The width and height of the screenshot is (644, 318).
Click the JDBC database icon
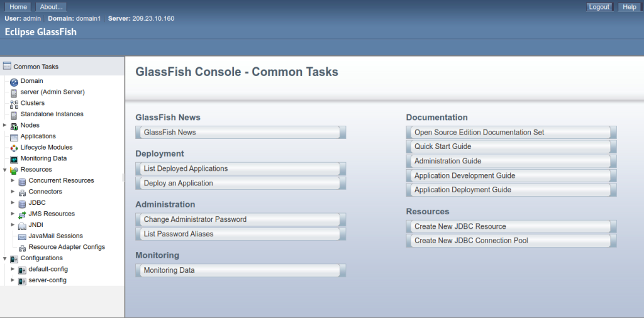(22, 204)
